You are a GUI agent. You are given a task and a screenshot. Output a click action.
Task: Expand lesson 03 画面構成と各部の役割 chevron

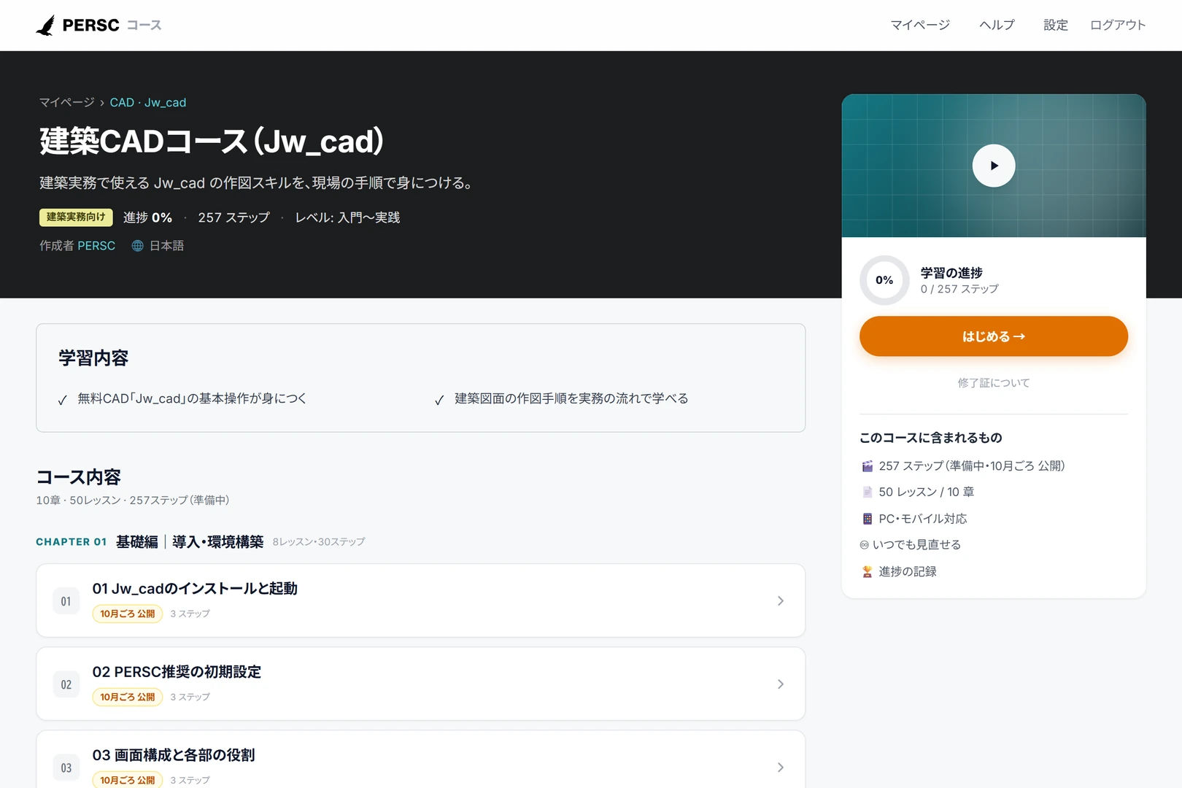781,767
